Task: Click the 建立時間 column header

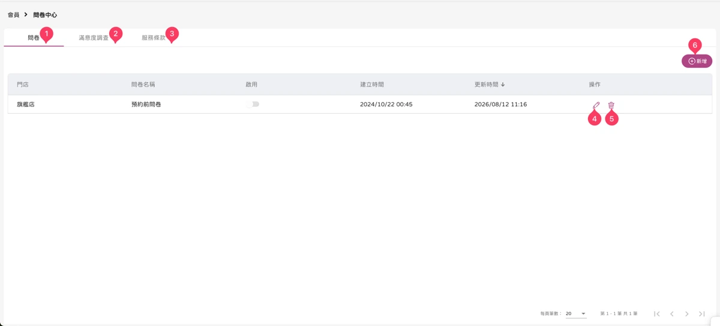Action: click(x=372, y=84)
